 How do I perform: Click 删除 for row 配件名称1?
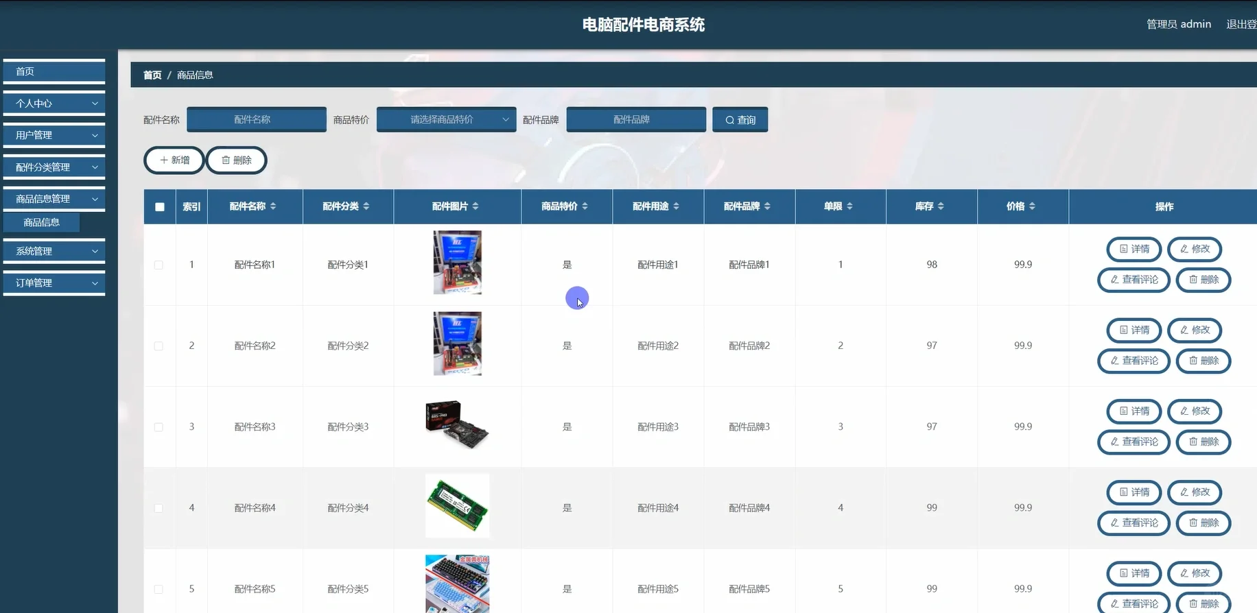1203,280
